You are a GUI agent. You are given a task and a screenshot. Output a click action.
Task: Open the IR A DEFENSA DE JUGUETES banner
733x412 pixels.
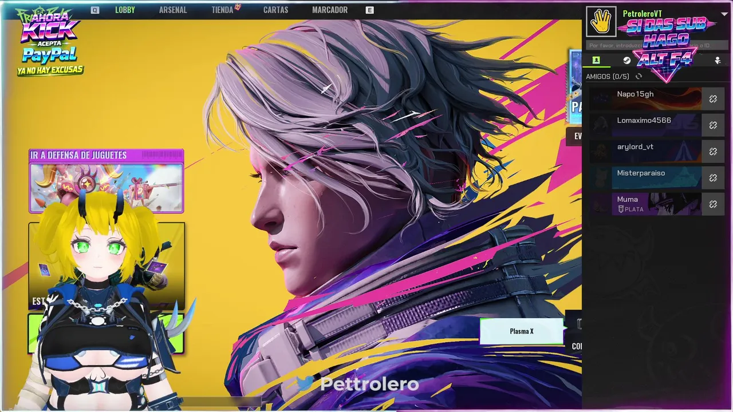click(107, 181)
